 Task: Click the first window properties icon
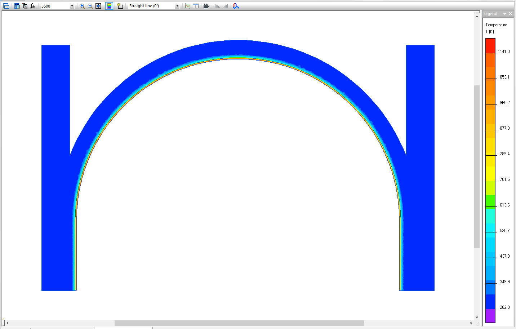pos(6,6)
